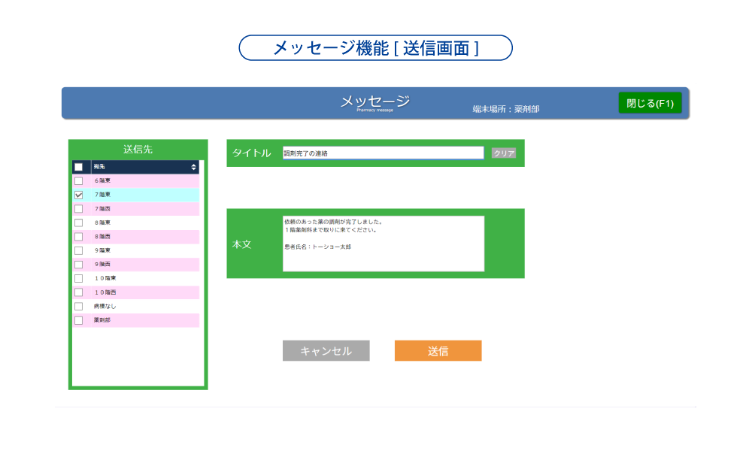Image resolution: width=752 pixels, height=451 pixels.
Task: Check the 8階東 checkbox
Action: [79, 222]
